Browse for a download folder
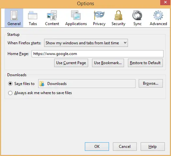Image resolution: width=171 pixels, height=156 pixels. 151,83
